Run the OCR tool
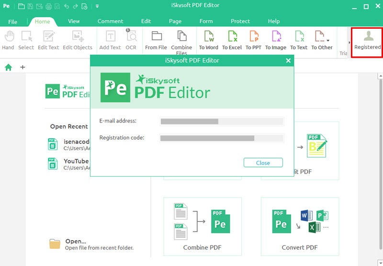383x266 pixels. point(131,40)
